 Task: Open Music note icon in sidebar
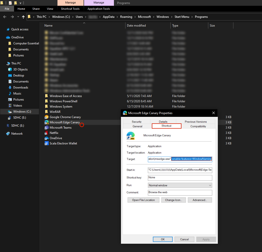click(10, 94)
